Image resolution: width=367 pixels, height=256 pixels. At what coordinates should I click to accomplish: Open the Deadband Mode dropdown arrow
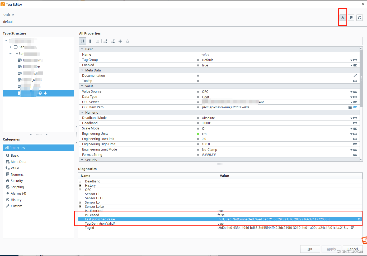[351, 118]
